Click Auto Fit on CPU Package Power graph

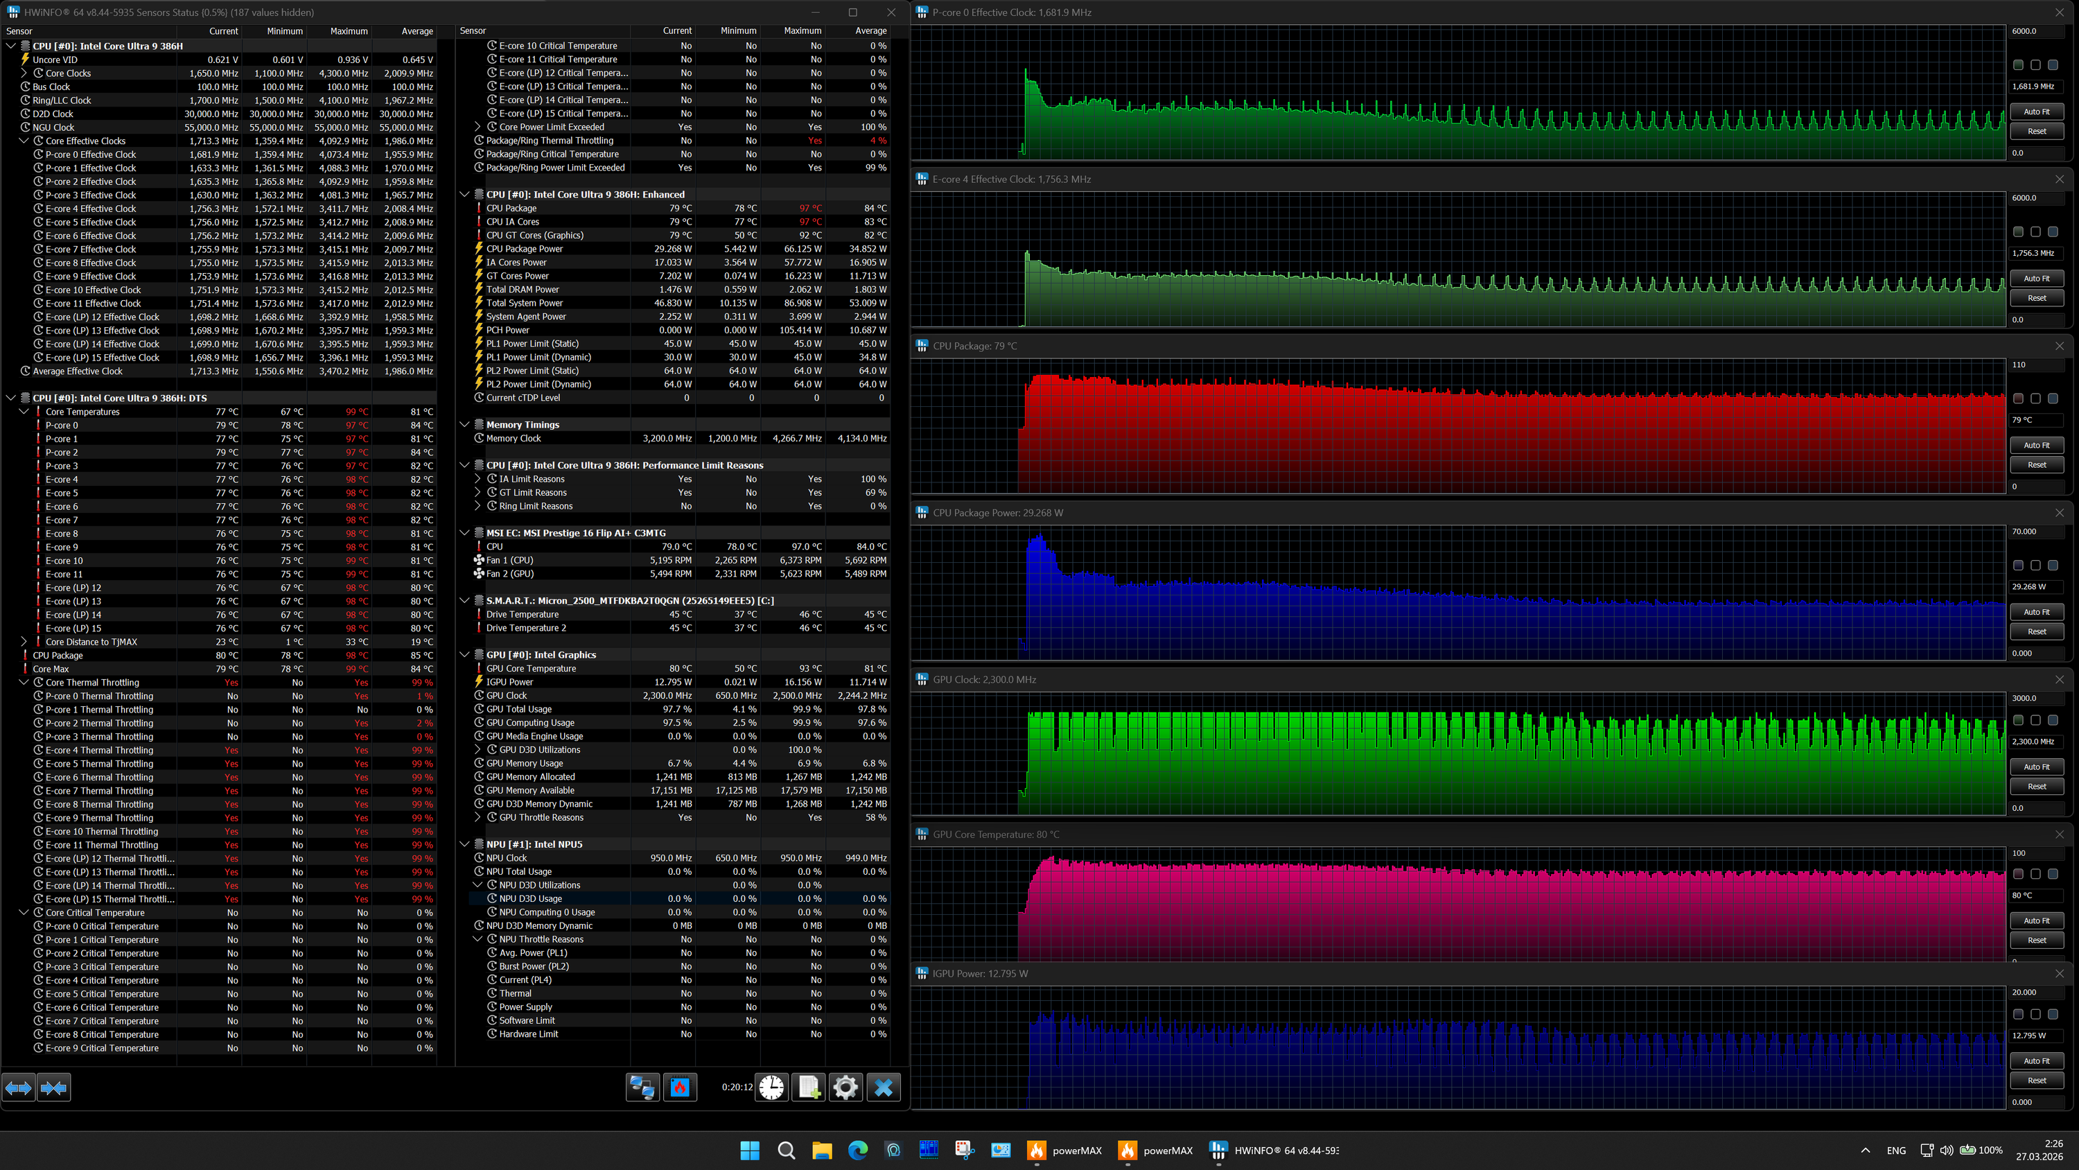tap(2036, 612)
